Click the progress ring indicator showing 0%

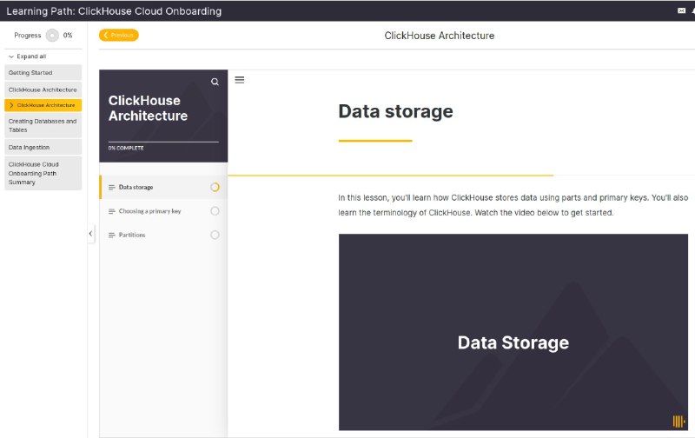tap(52, 35)
